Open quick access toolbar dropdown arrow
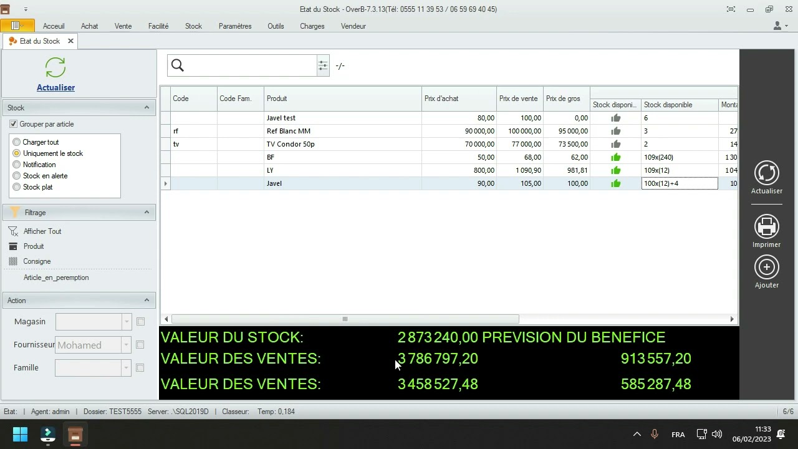The height and width of the screenshot is (449, 798). click(26, 9)
